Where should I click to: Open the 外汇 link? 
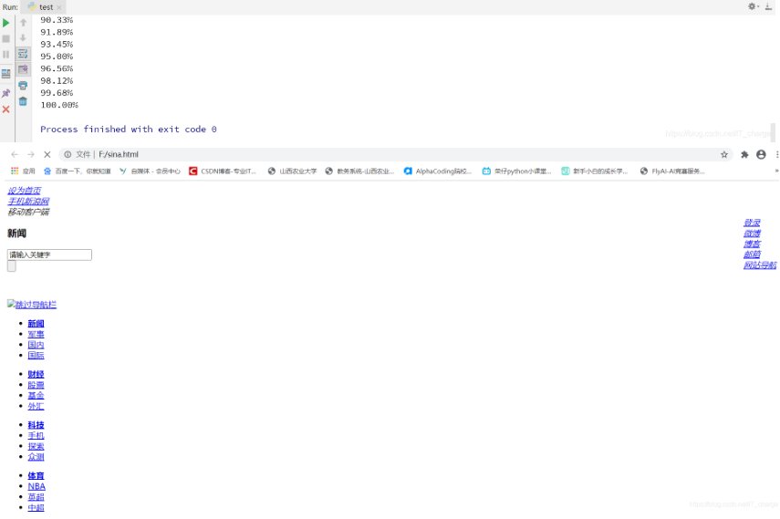tap(36, 407)
